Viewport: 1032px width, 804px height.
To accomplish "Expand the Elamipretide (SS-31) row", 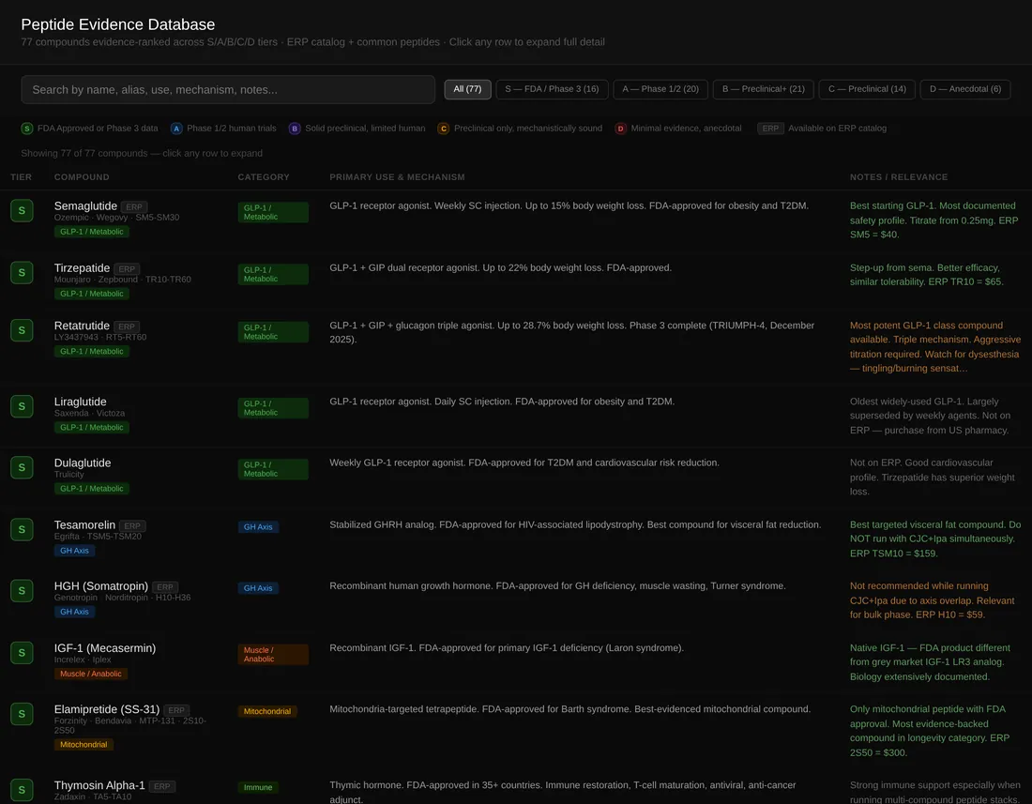I will point(516,732).
